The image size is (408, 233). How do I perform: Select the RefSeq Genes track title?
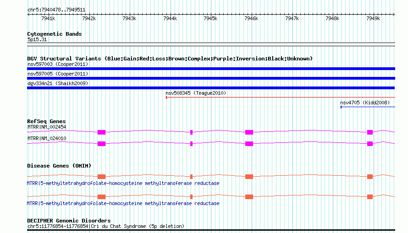46,121
